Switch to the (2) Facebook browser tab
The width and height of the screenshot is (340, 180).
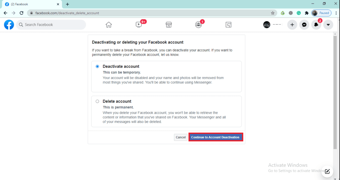[x=32, y=4]
